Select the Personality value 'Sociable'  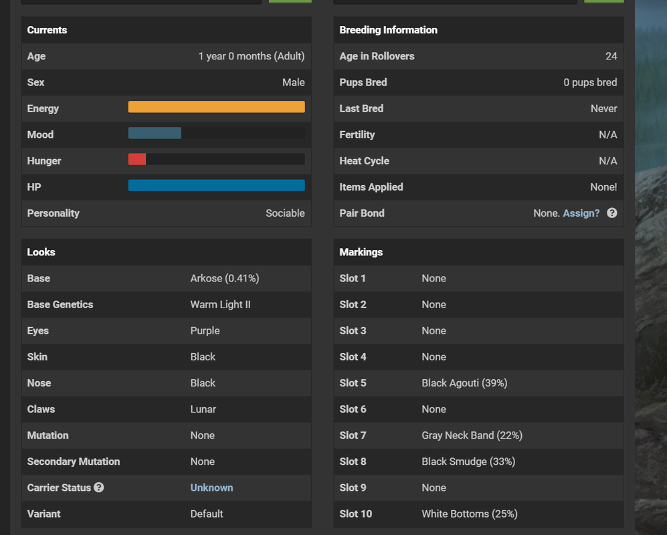(286, 213)
